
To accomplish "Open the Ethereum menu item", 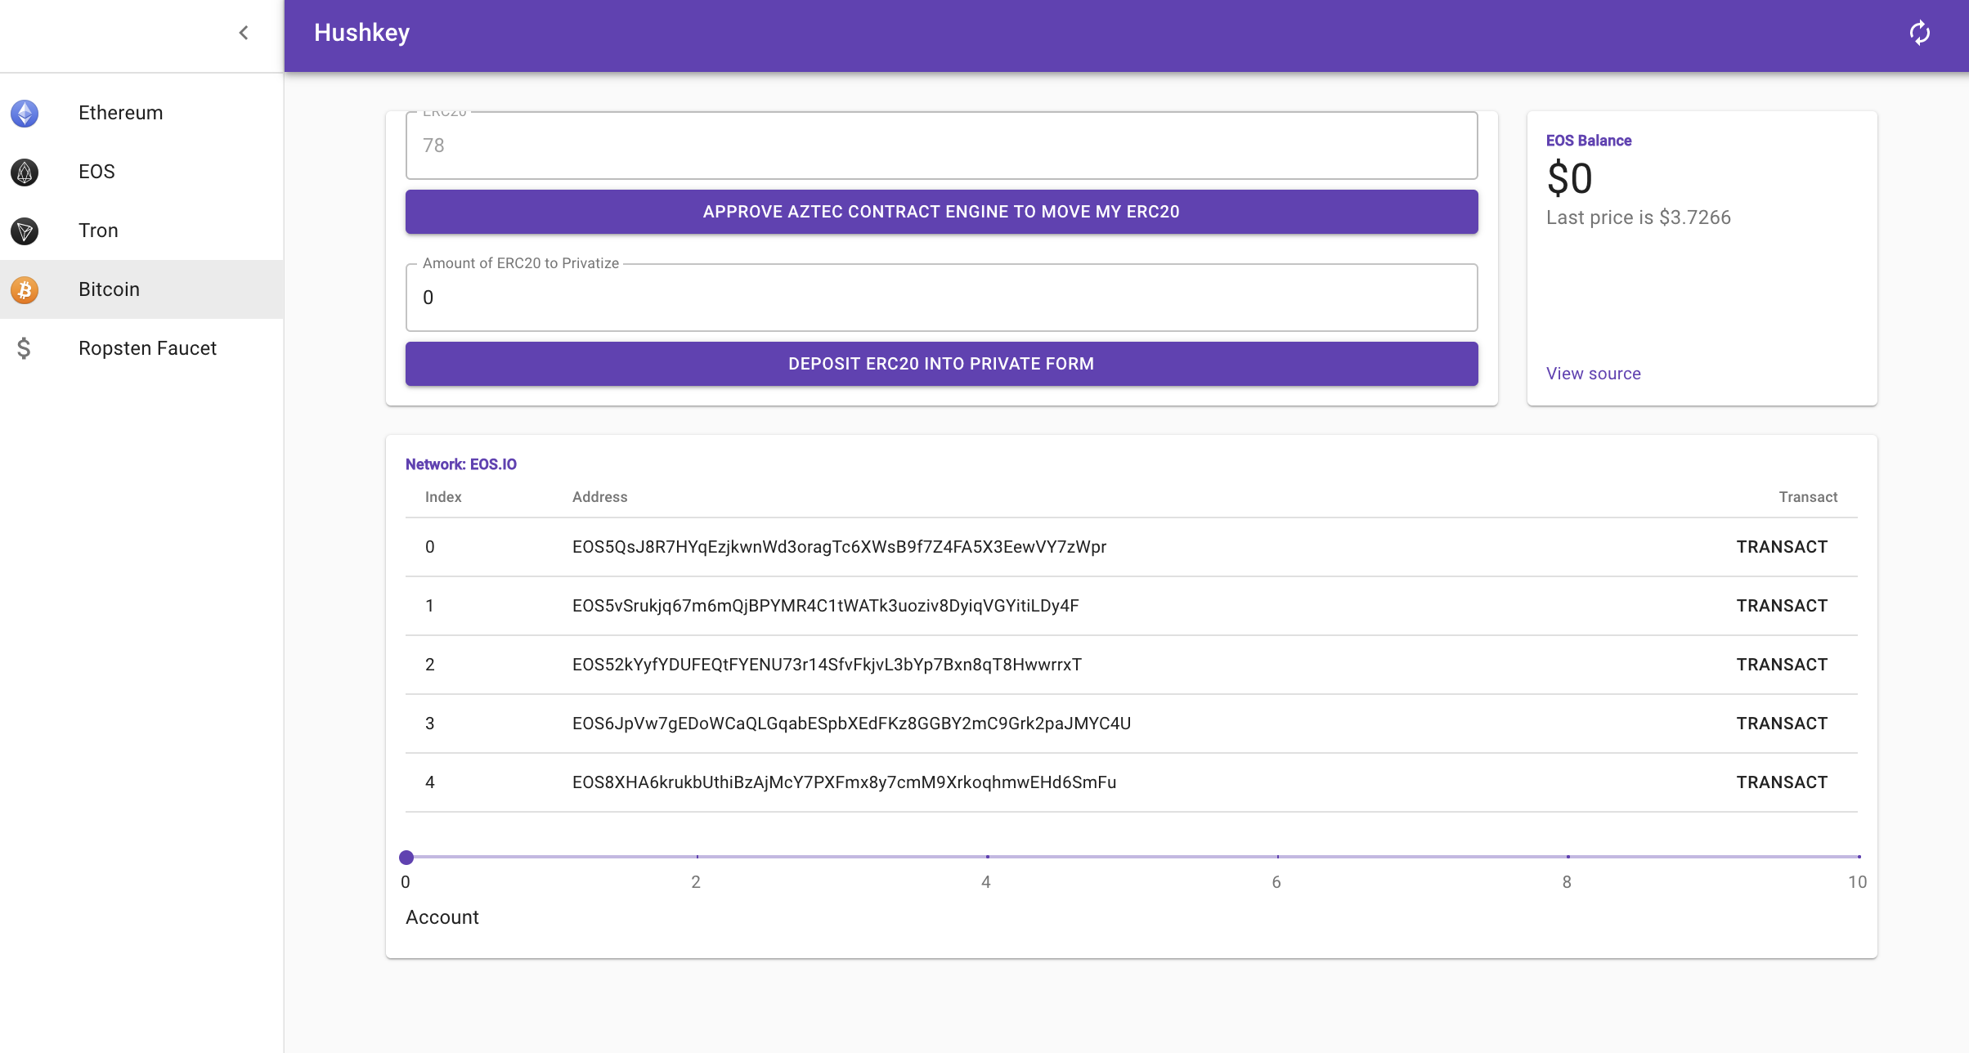I will coord(121,113).
